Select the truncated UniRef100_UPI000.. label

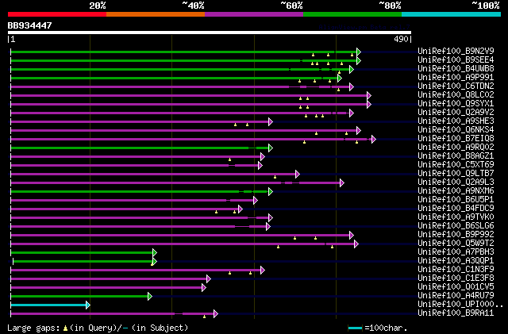pos(460,305)
